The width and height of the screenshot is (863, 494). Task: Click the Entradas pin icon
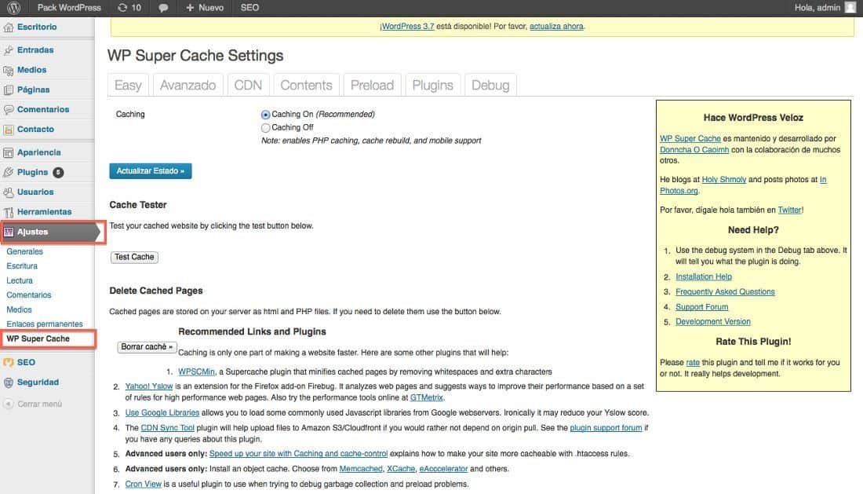click(x=9, y=51)
